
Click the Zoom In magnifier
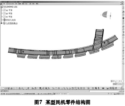[64, 88]
